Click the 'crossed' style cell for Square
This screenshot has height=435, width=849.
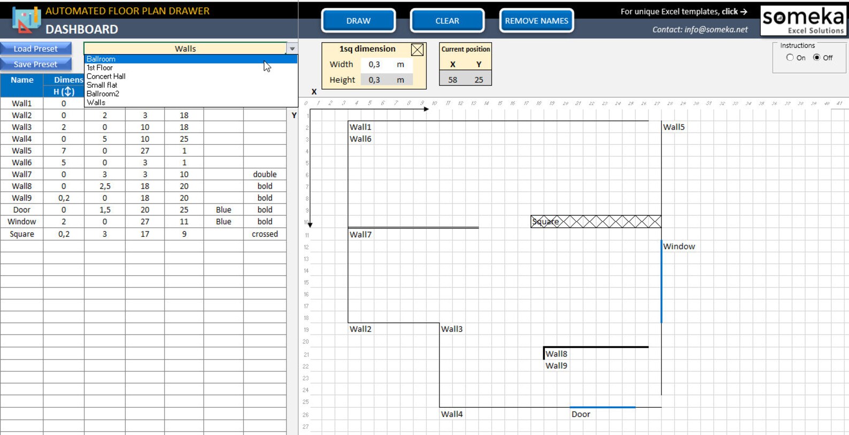tap(265, 234)
